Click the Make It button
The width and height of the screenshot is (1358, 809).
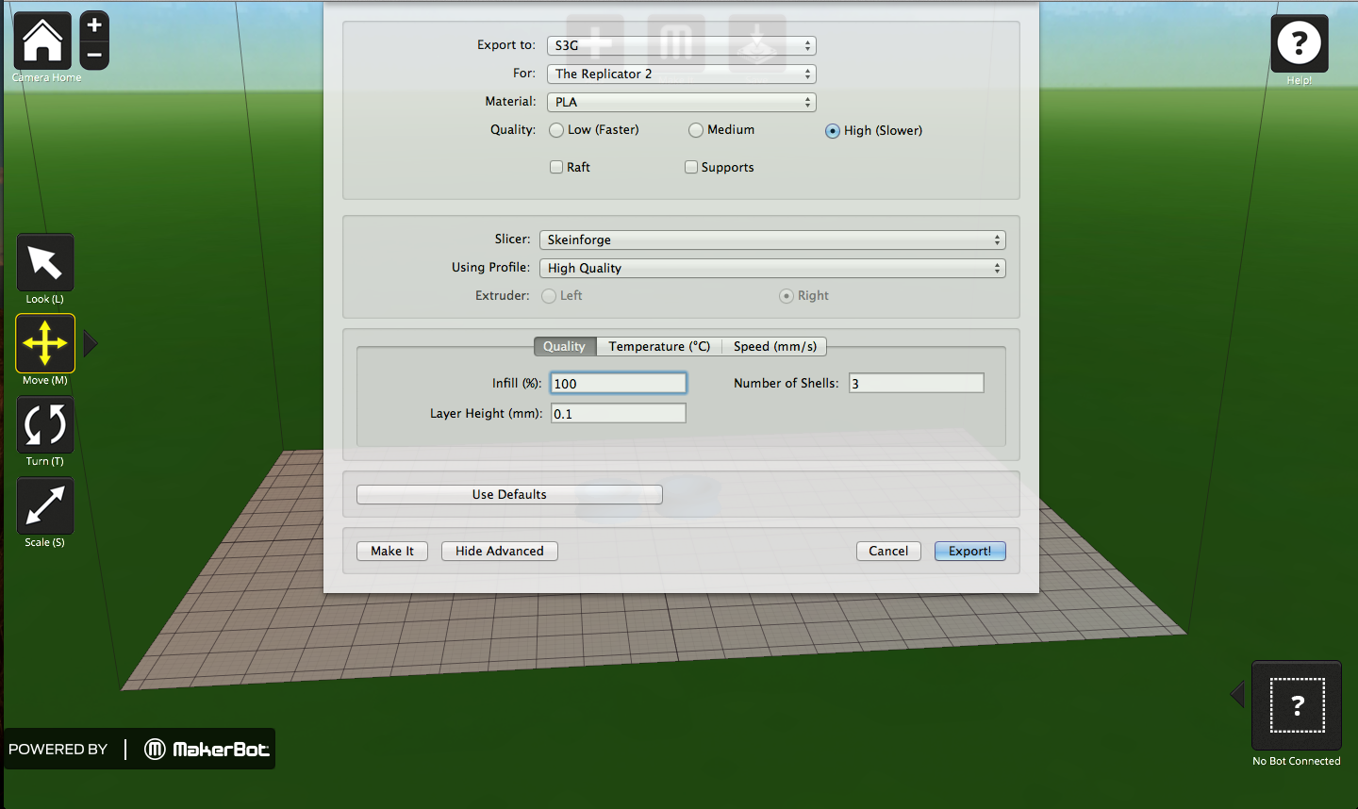(x=392, y=551)
